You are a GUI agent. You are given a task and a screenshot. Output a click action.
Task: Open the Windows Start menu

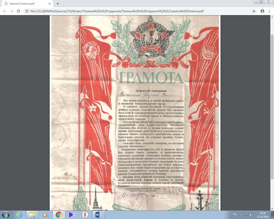tap(6, 215)
